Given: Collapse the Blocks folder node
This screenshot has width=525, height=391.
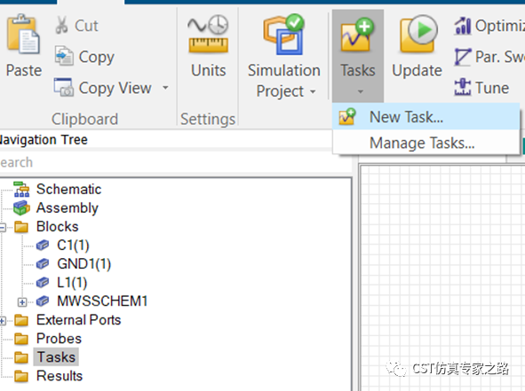Looking at the screenshot, I should (x=3, y=228).
